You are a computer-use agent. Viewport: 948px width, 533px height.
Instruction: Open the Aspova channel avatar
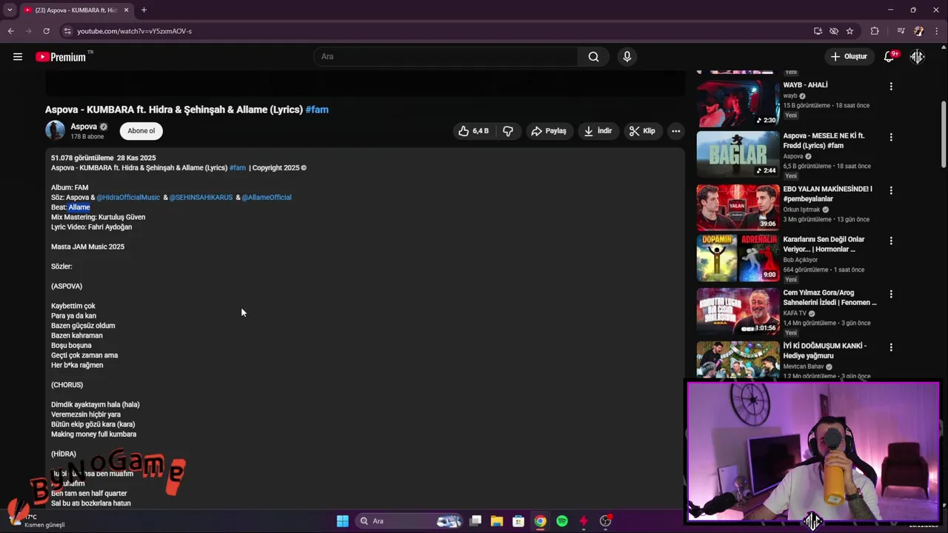[55, 131]
